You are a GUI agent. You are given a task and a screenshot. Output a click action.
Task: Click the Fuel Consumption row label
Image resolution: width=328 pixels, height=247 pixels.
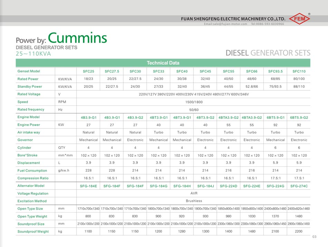[32, 171]
